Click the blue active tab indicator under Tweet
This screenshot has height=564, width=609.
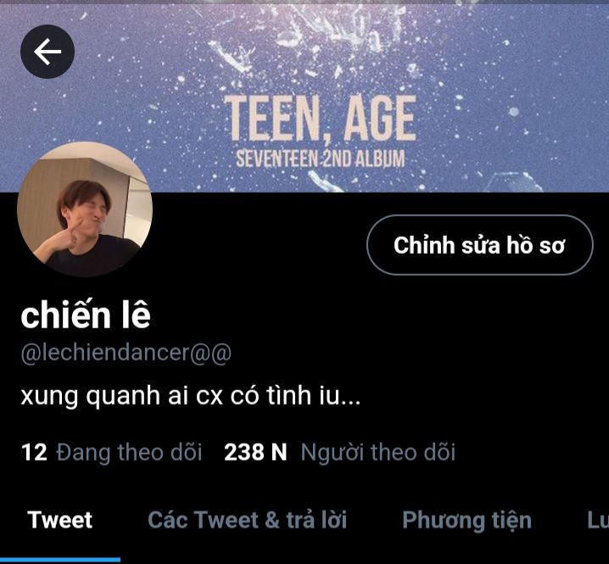point(60,560)
